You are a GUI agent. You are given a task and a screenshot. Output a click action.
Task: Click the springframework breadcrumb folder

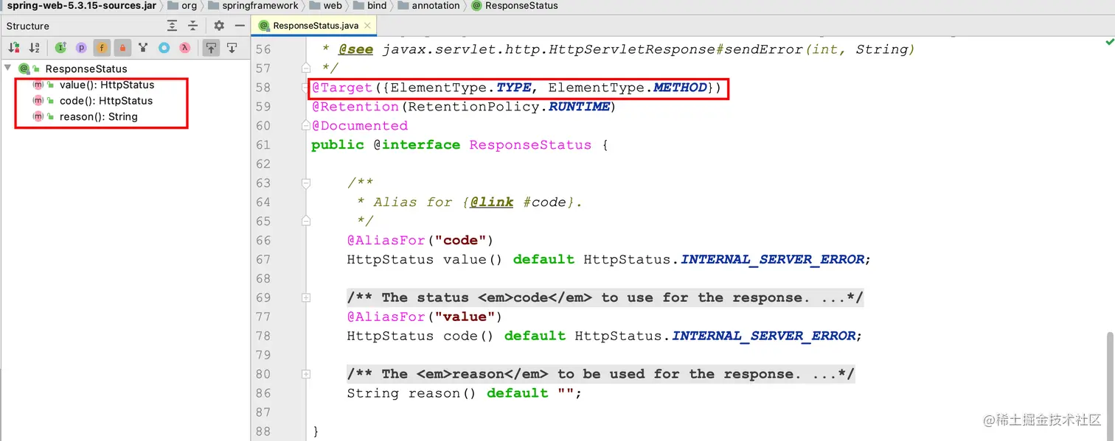[253, 5]
